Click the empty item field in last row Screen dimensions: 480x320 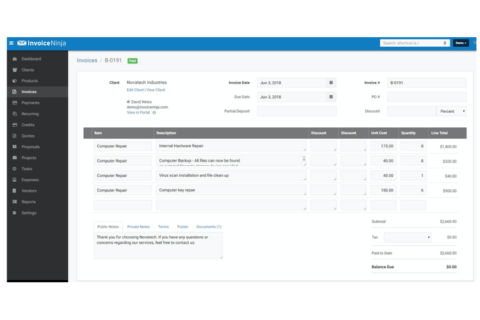click(123, 205)
